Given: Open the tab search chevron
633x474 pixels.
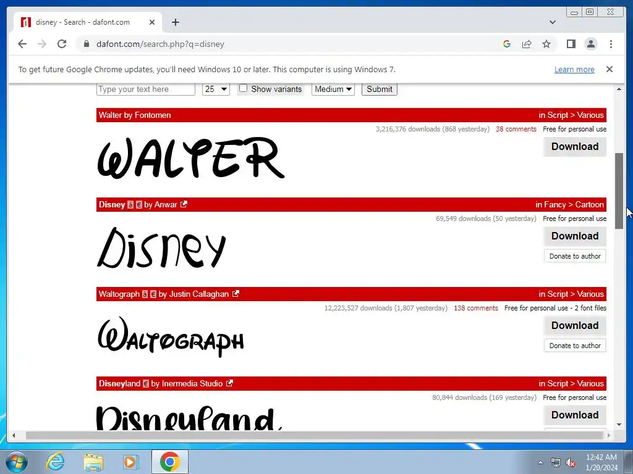Looking at the screenshot, I should (553, 22).
